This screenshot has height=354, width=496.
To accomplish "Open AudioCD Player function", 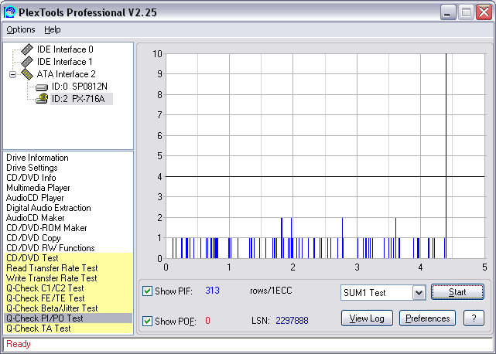I will pos(35,198).
